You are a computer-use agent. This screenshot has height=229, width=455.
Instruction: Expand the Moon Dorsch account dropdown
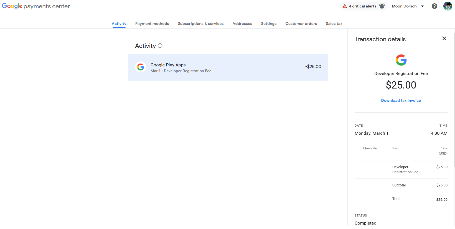pos(408,6)
